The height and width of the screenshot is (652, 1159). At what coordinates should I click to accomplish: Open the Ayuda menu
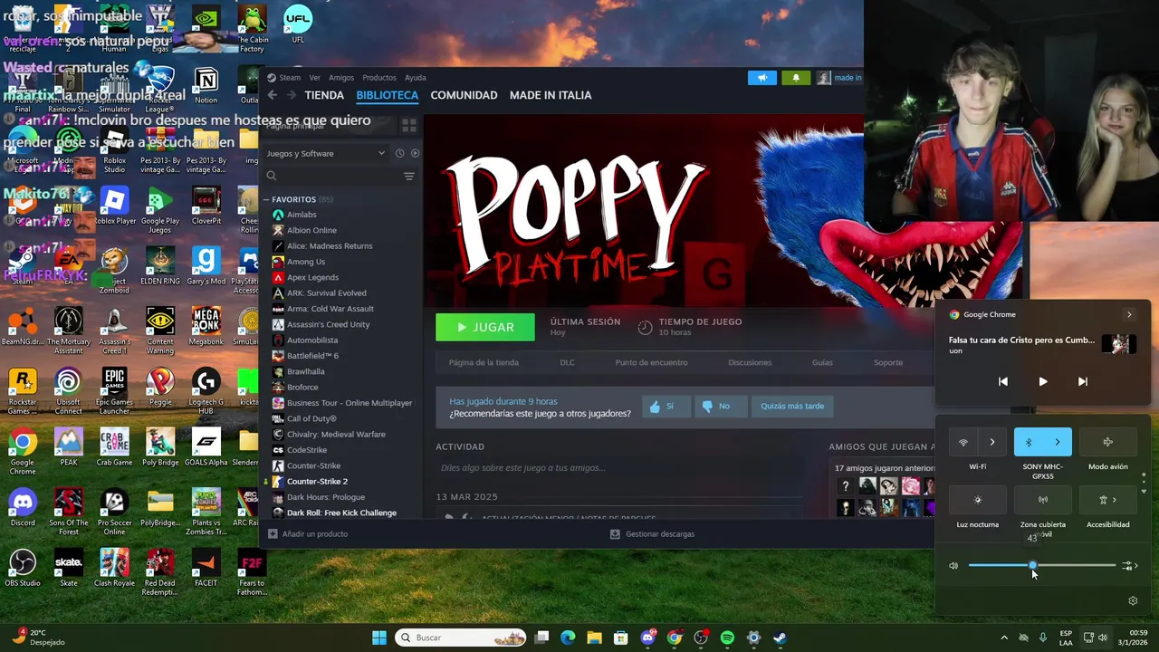click(415, 78)
